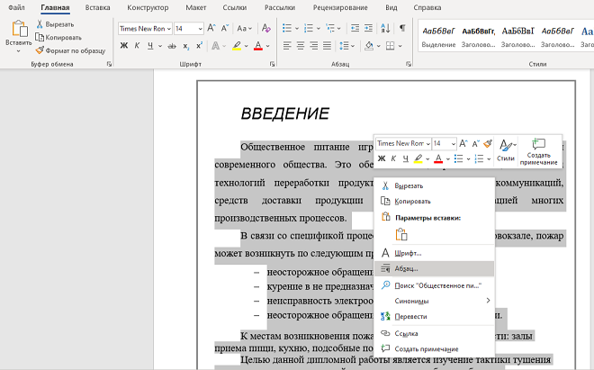Apply yellow text highlight color in ribbon
This screenshot has height=370, width=594.
(x=236, y=45)
